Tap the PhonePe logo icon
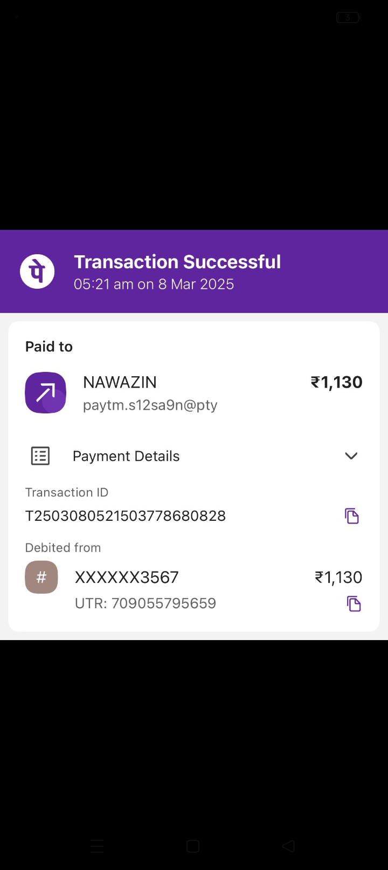The height and width of the screenshot is (870, 388). (37, 271)
